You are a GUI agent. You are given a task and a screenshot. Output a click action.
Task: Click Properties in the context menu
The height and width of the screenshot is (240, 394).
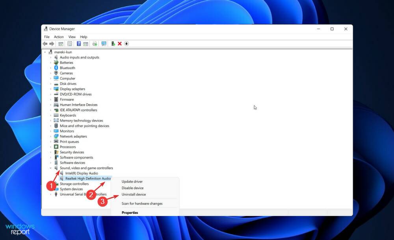pyautogui.click(x=130, y=212)
